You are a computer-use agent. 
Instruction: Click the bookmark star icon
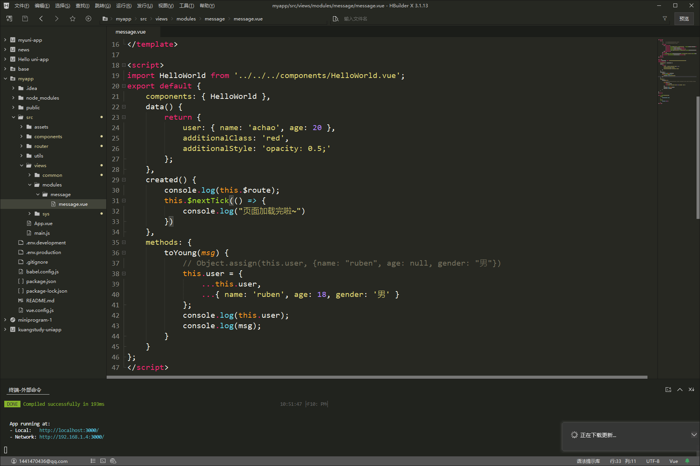coord(73,19)
